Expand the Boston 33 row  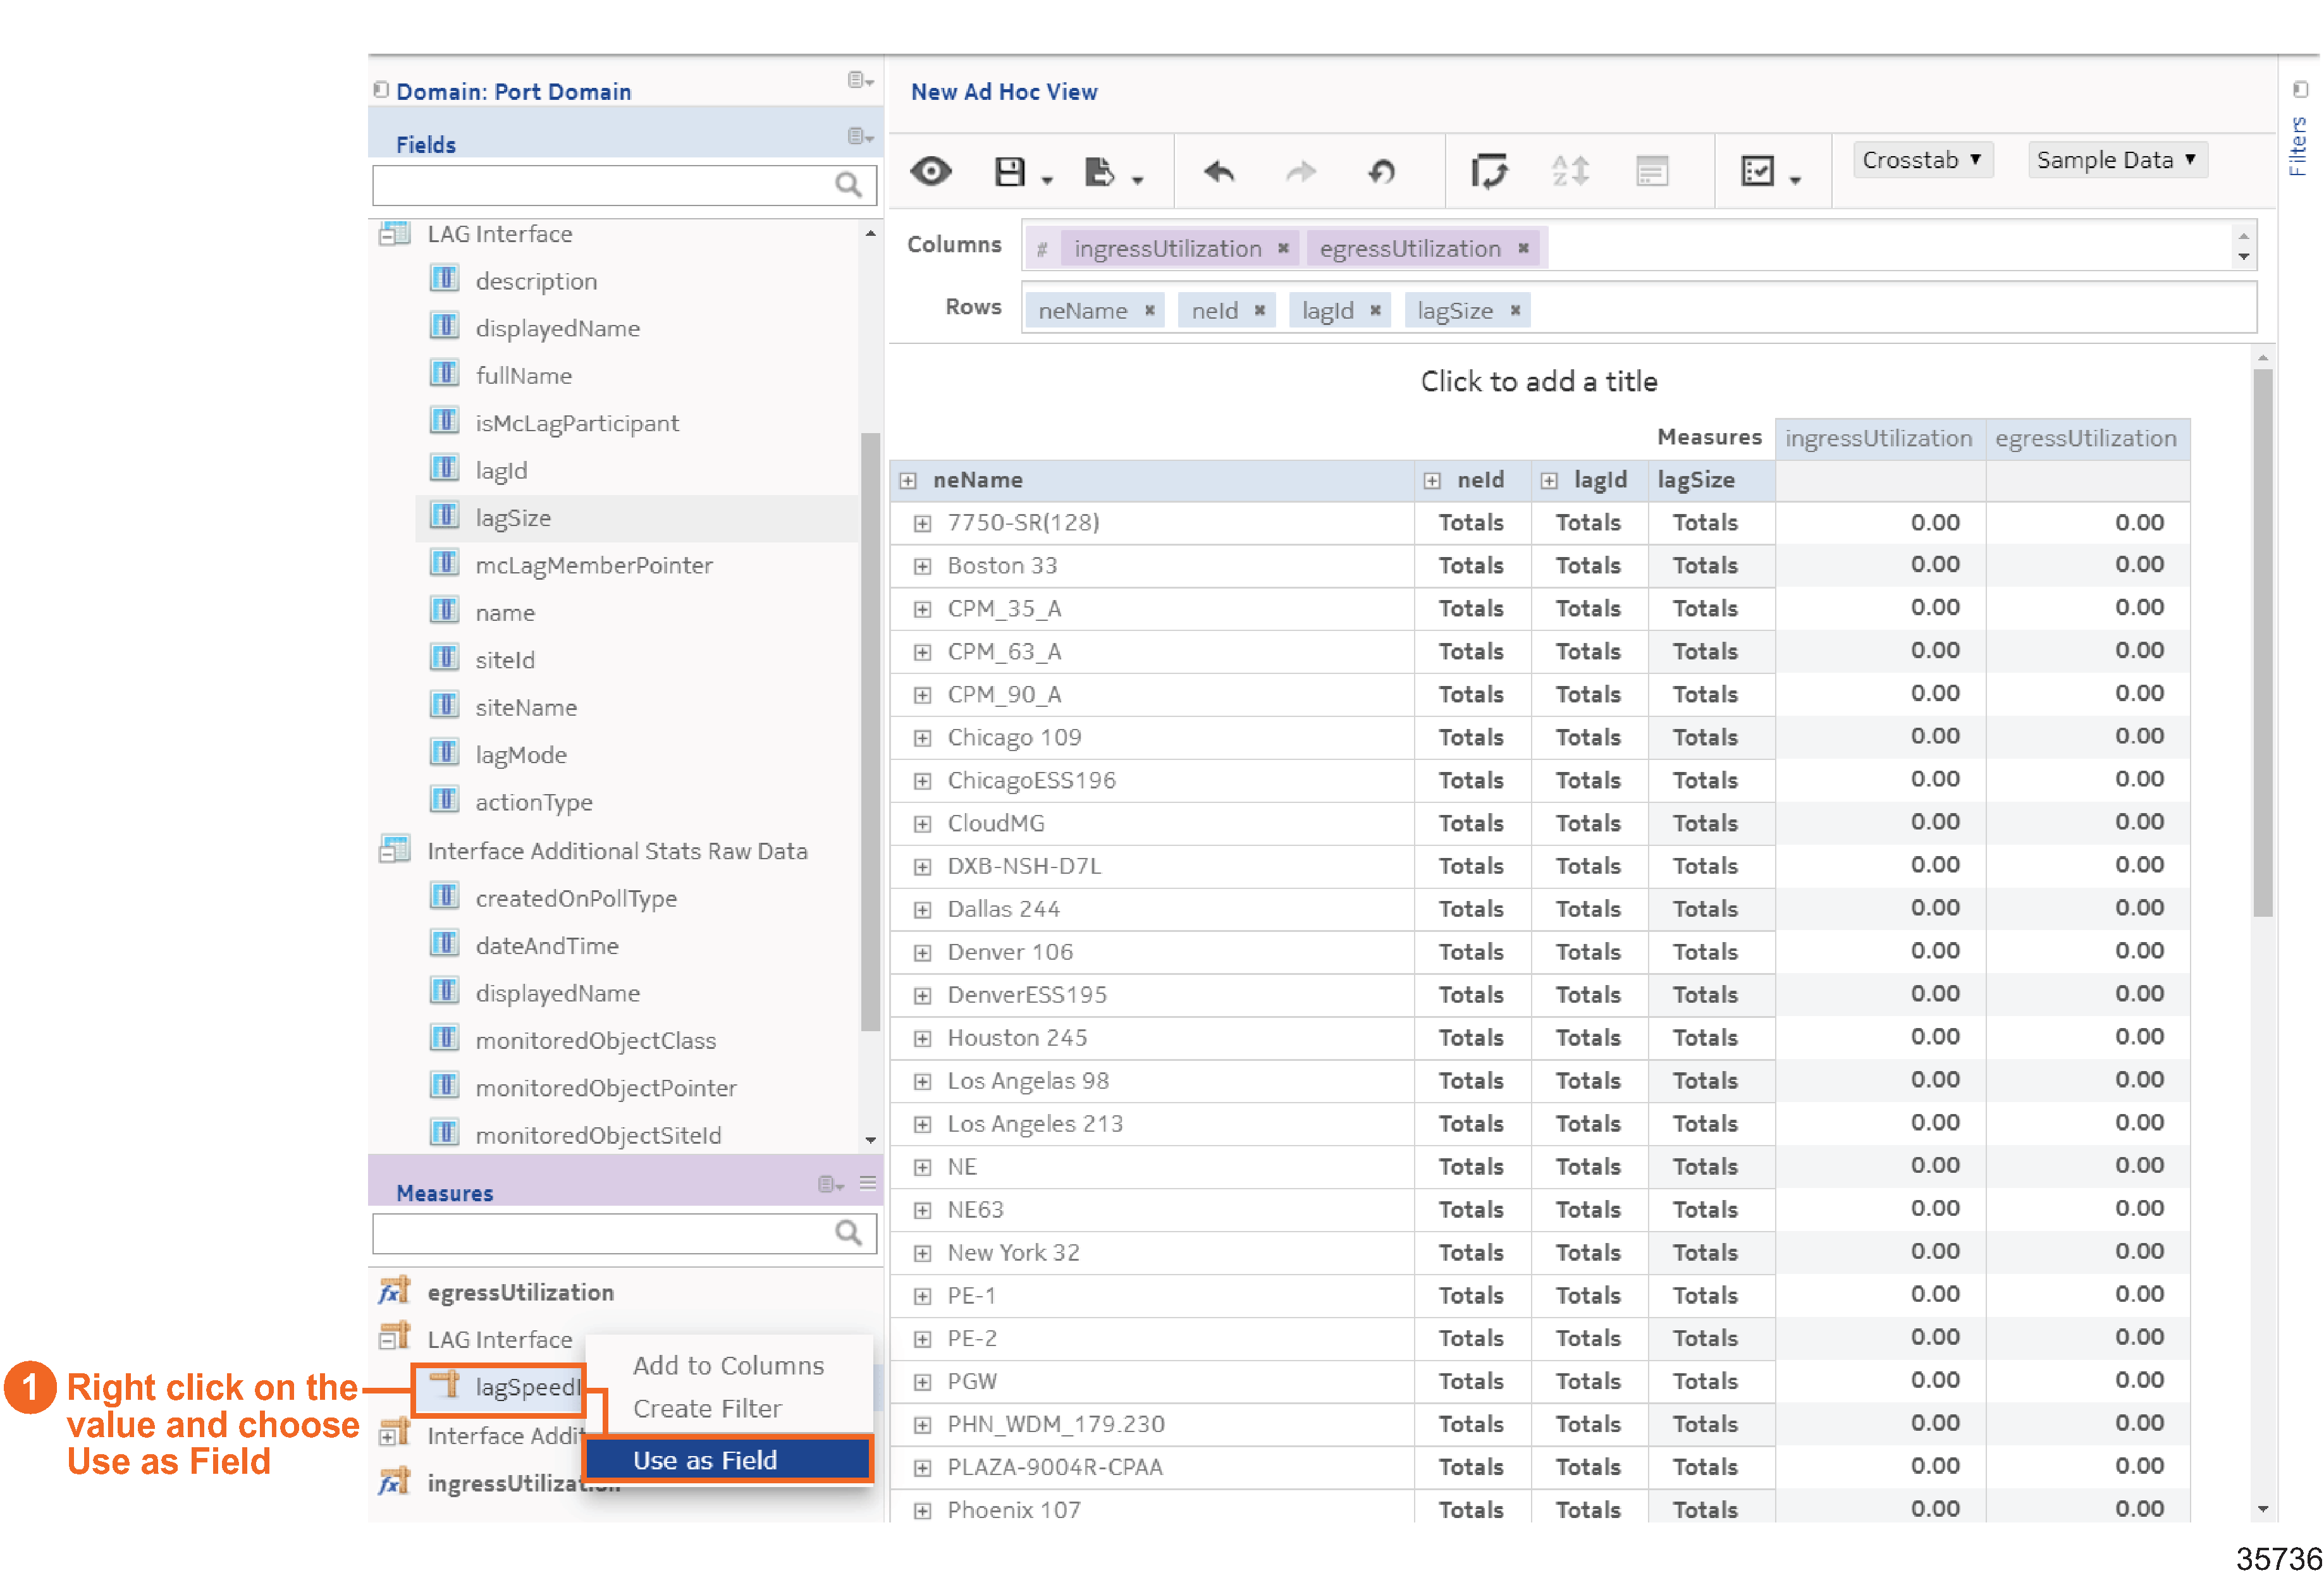[922, 566]
